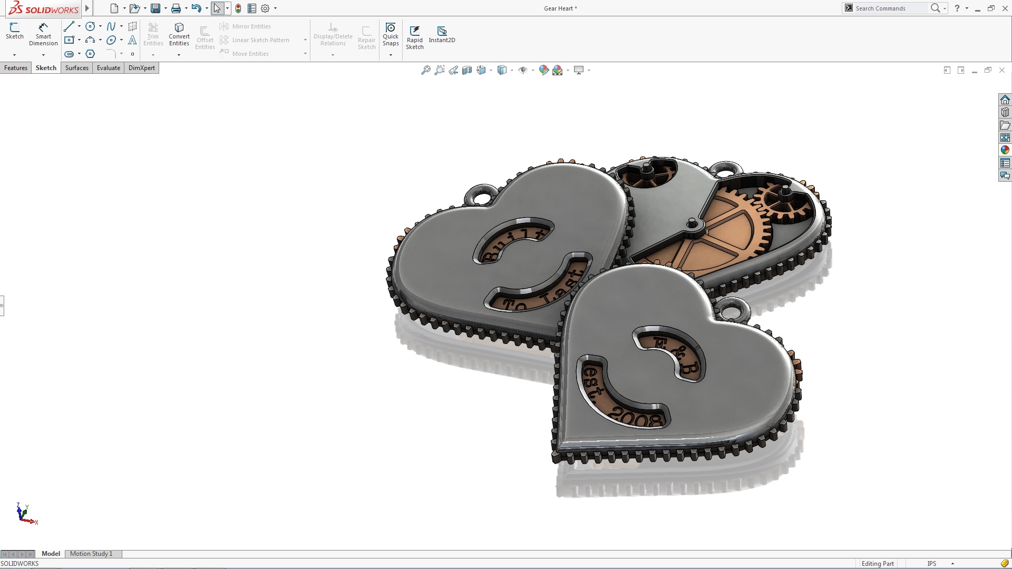1012x569 pixels.
Task: Select the Convert Entities tool
Action: coord(179,33)
